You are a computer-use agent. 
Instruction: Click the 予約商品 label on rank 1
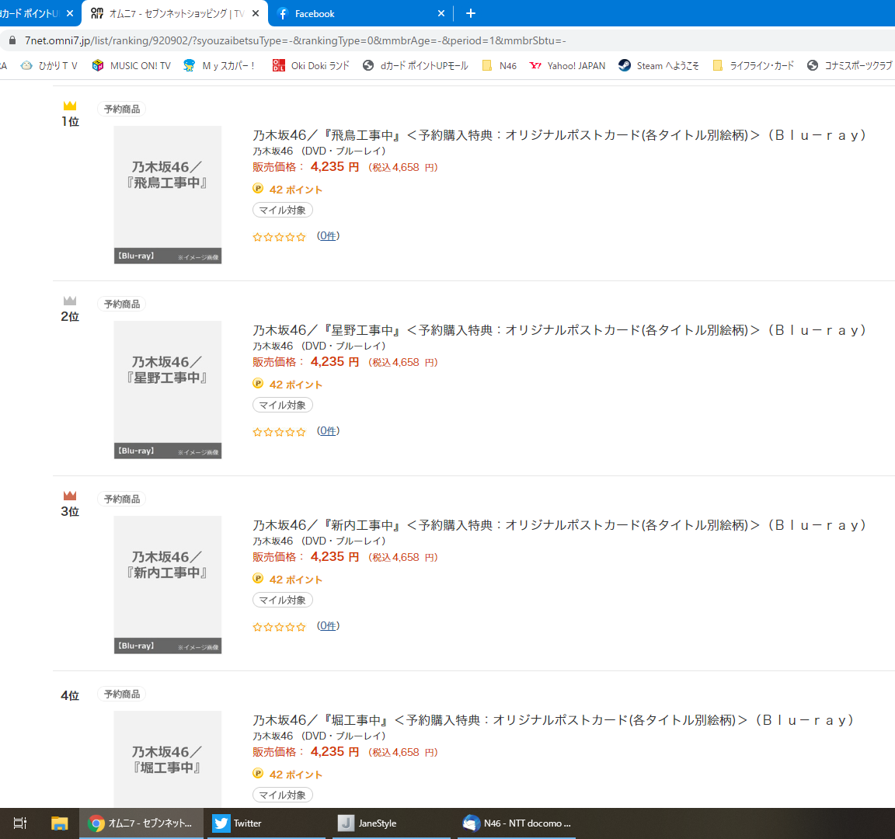click(x=121, y=109)
